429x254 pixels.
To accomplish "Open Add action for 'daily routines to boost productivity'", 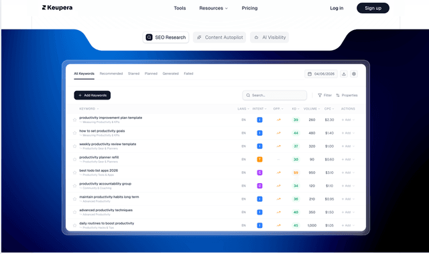I will point(348,225).
